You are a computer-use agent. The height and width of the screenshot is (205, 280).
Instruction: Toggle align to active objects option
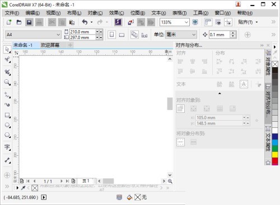[180, 108]
